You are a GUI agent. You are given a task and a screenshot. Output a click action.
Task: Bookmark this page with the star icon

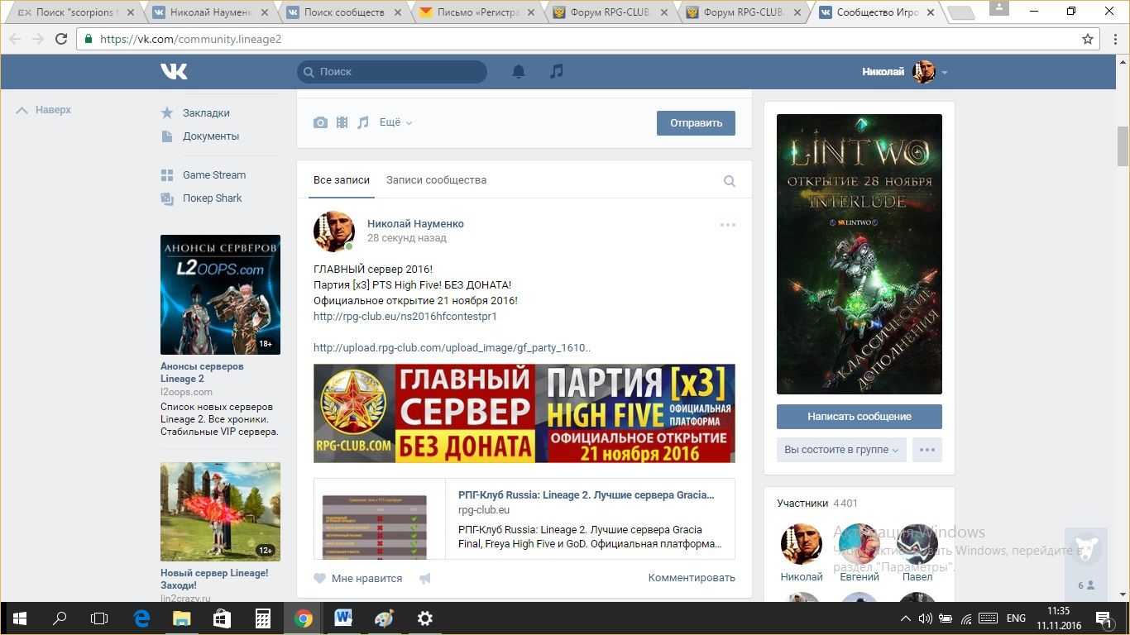[x=1088, y=39]
